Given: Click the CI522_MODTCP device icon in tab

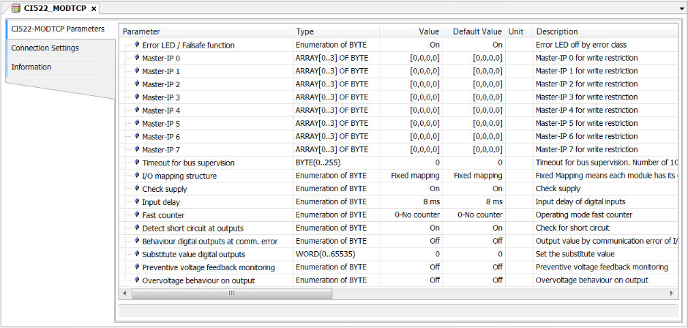Looking at the screenshot, I should point(16,8).
